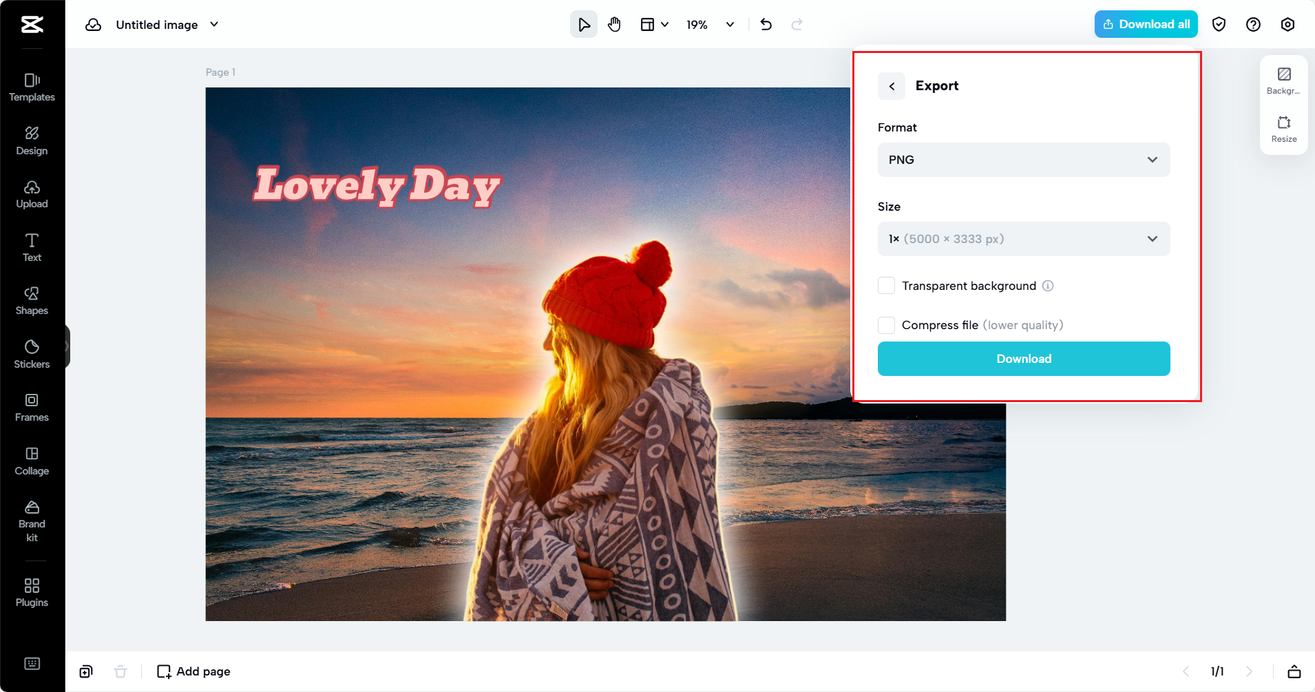Screen dimensions: 1315x692
Task: Open the Stickers panel
Action: [x=32, y=354]
